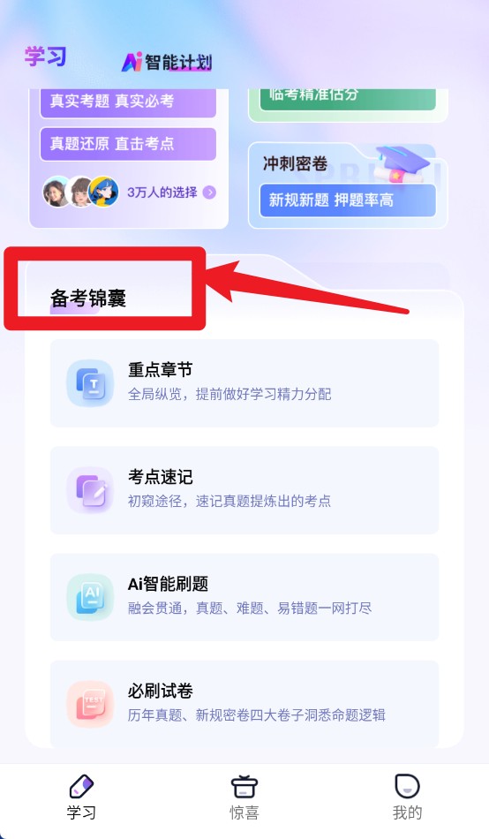The width and height of the screenshot is (489, 839).
Task: Tap the 我的 profile icon
Action: (x=407, y=787)
